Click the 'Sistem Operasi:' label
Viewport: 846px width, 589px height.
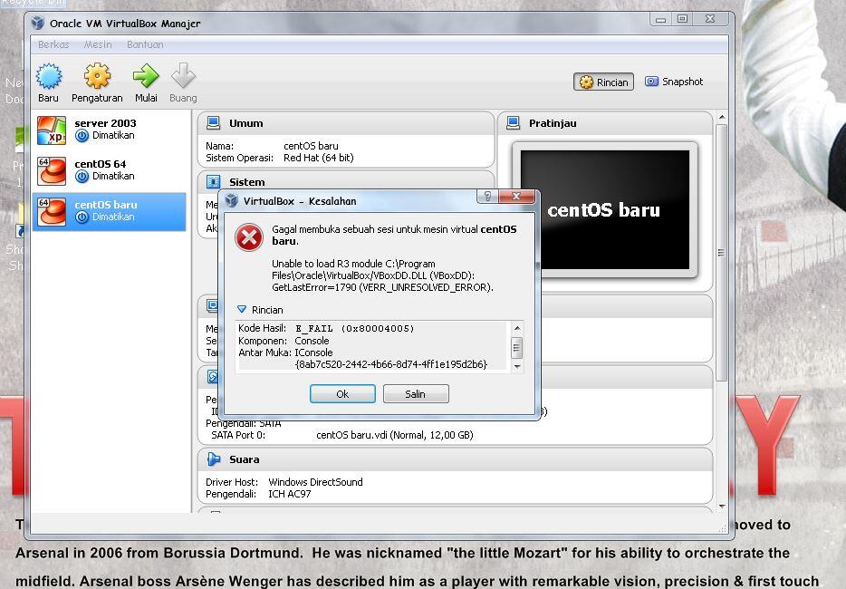[239, 158]
